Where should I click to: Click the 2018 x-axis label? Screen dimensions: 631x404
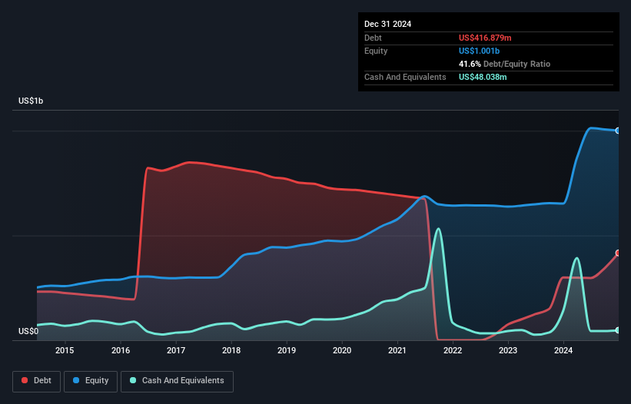(231, 350)
